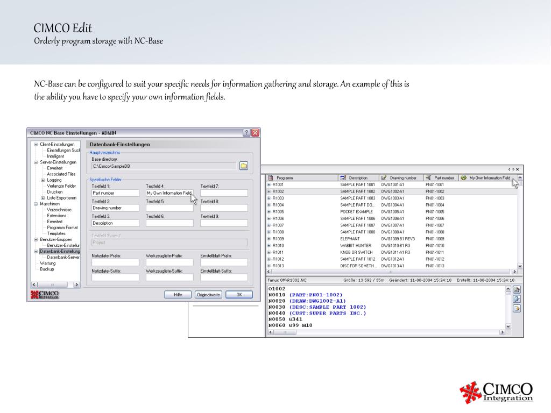Open Associated Files in the settings tree
Screen dimensions: 551x413
click(61, 174)
